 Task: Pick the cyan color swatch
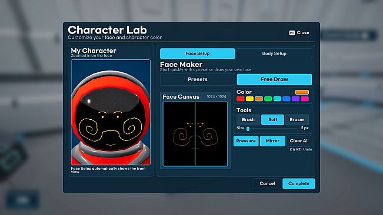(277, 99)
